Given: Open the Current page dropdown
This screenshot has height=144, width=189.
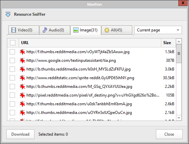Looking at the screenshot, I should [158, 30].
